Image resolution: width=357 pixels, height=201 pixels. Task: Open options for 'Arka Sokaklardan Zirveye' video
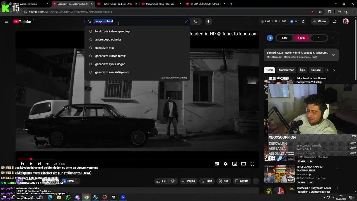[337, 79]
